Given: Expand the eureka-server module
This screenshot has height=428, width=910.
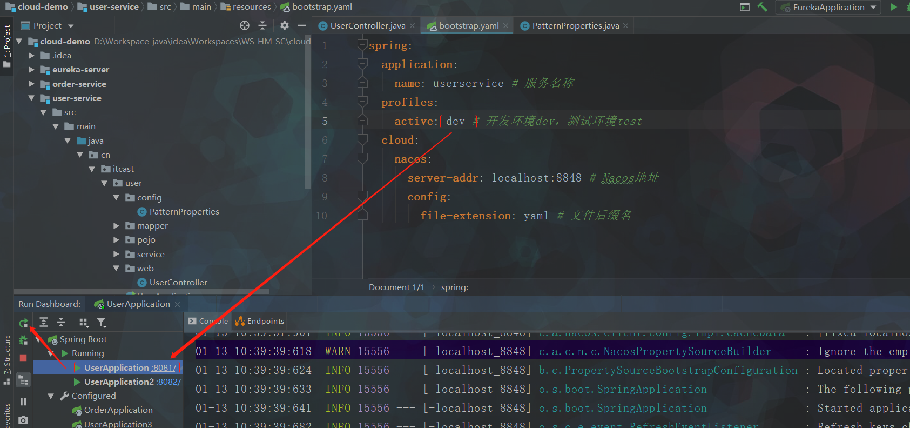Looking at the screenshot, I should point(31,69).
